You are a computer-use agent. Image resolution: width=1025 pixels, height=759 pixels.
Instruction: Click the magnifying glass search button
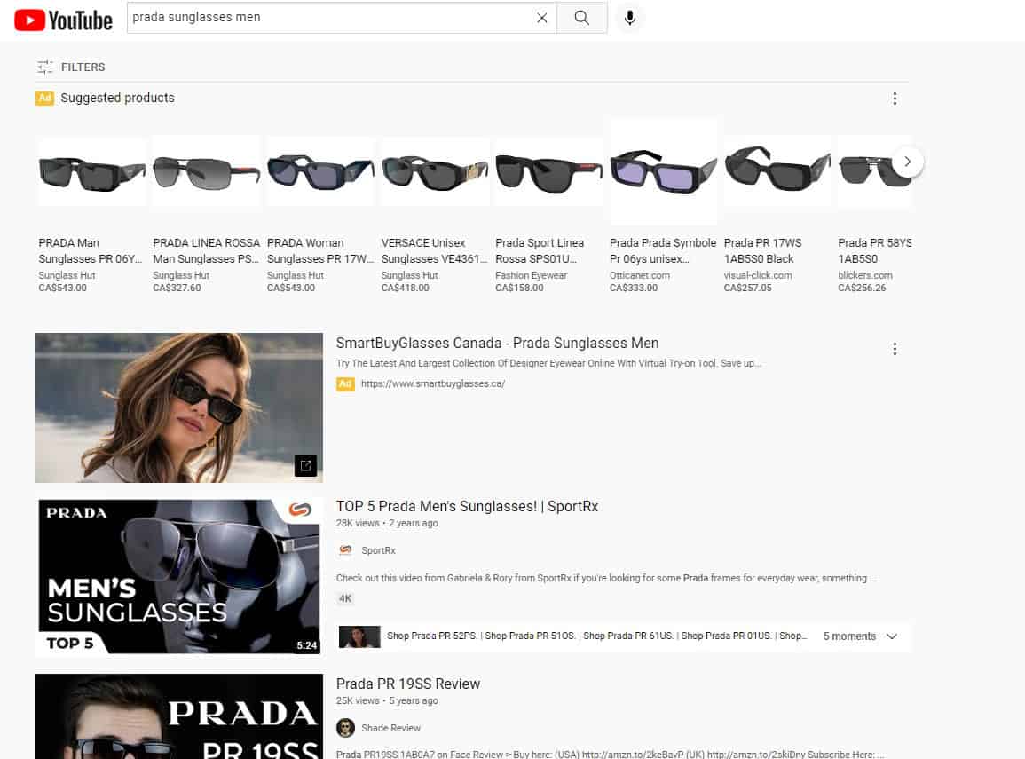pos(582,18)
